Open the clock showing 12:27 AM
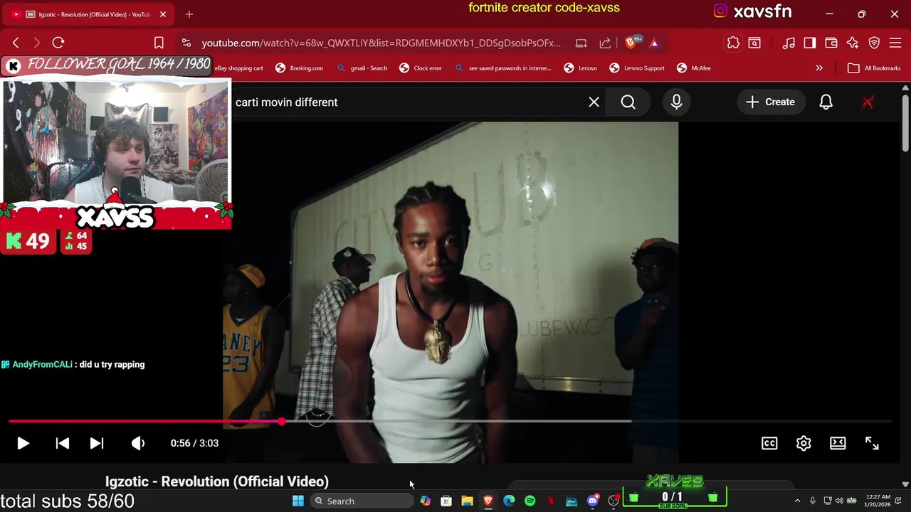 click(x=878, y=501)
